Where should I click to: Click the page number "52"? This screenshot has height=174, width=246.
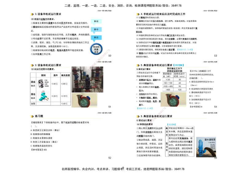click(x=110, y=158)
